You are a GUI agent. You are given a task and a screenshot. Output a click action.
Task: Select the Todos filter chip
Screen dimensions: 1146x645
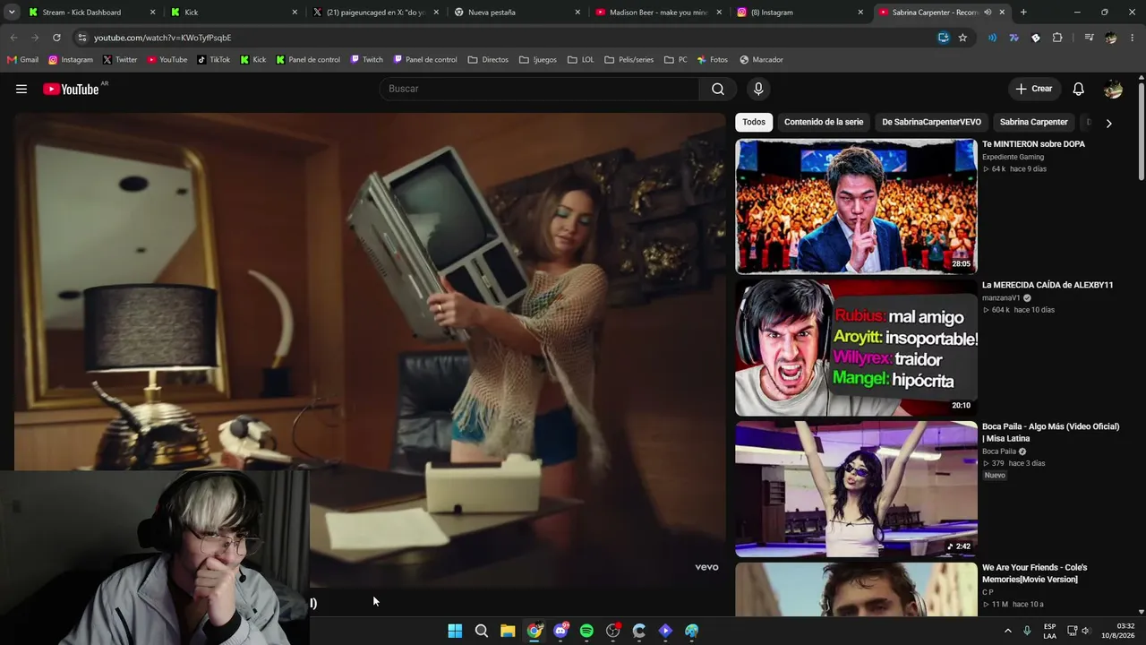(754, 122)
